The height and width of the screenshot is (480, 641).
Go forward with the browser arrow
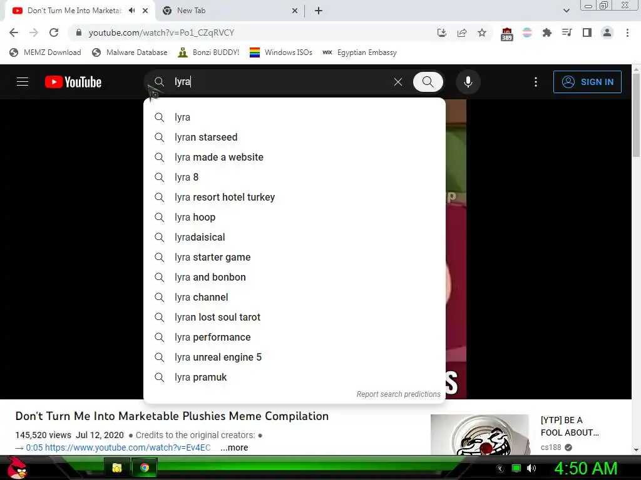[34, 32]
